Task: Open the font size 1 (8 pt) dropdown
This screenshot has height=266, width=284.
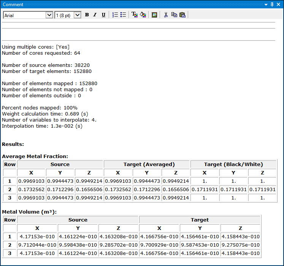Action: coord(78,15)
